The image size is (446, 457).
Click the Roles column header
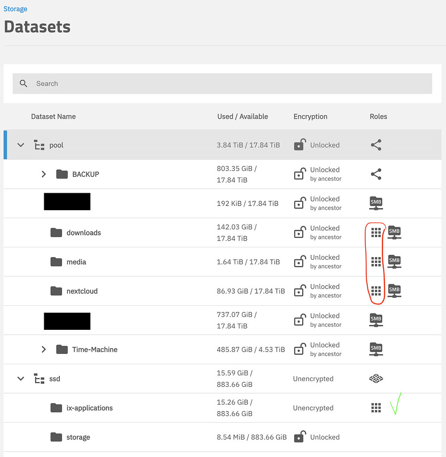click(x=378, y=116)
